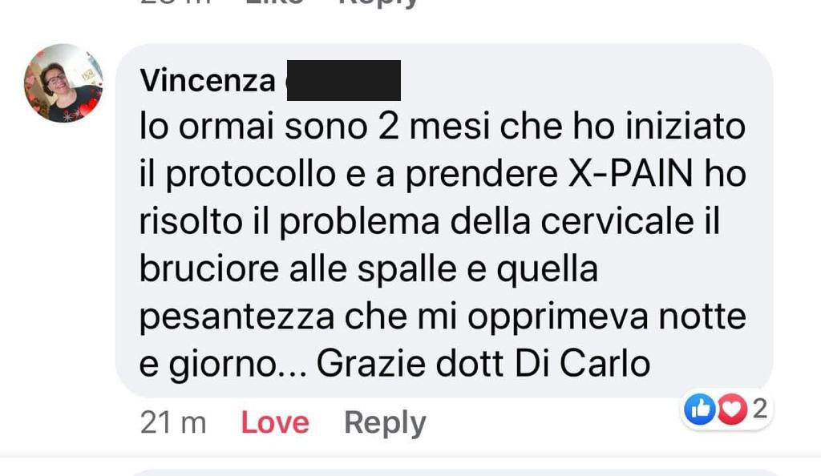Click the blacked-out surname next to Vincenza

click(x=344, y=81)
